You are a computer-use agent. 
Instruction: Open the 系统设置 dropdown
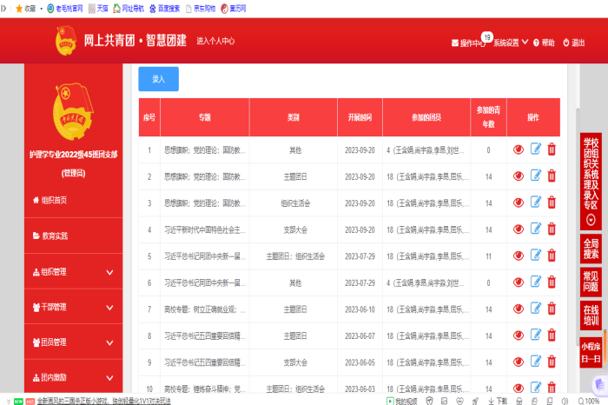[x=511, y=43]
